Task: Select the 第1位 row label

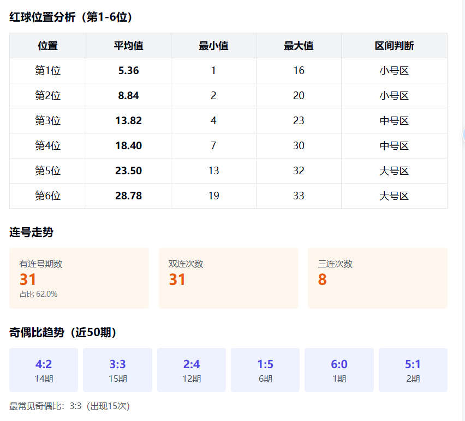Action: (47, 71)
